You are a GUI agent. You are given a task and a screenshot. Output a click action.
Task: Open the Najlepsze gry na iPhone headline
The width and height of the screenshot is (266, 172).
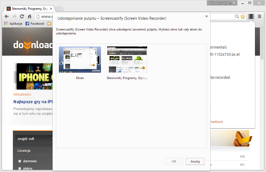[33, 102]
